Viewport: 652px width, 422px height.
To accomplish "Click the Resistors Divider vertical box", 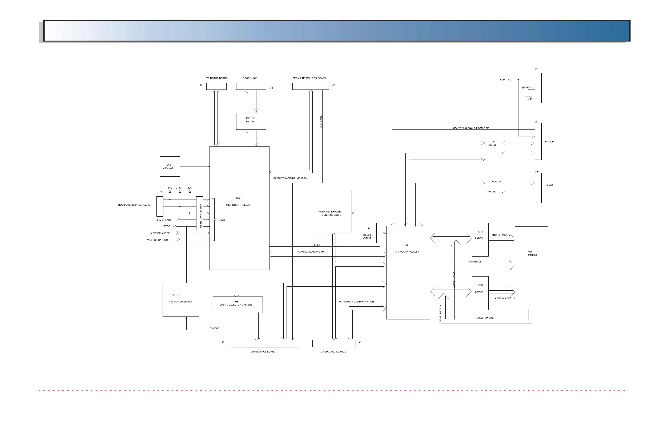I will (199, 213).
